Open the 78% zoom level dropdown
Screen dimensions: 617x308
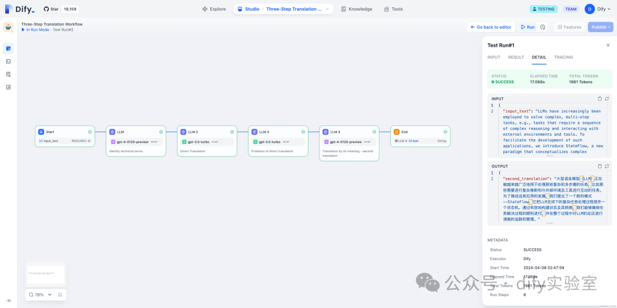[x=40, y=295]
